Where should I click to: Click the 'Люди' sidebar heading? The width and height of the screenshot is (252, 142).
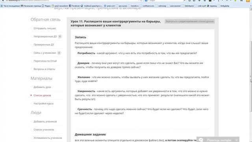pos(36,113)
